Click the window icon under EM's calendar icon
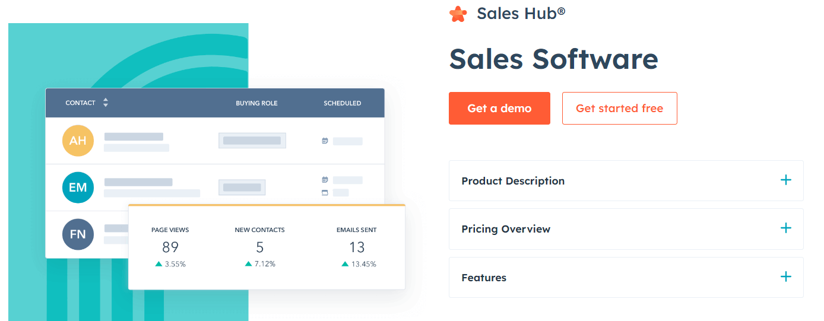This screenshot has width=824, height=321. click(325, 192)
